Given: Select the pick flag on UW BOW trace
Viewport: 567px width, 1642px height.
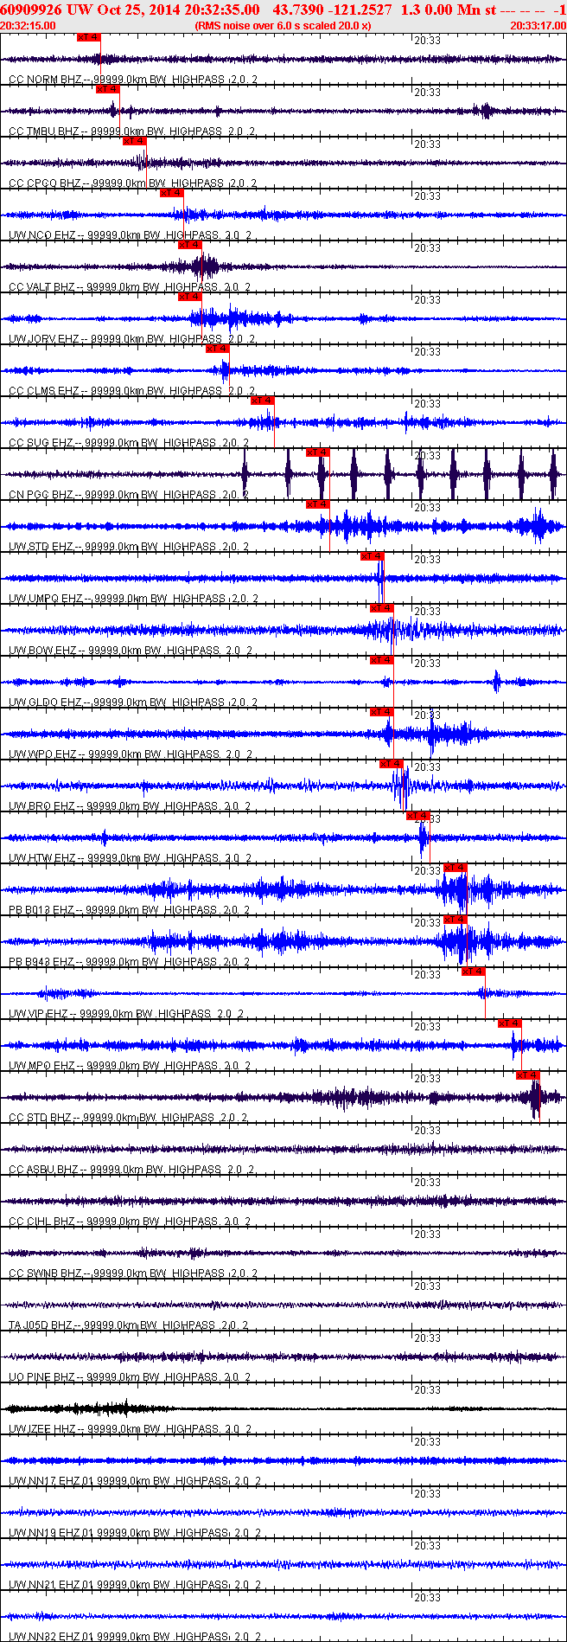Looking at the screenshot, I should point(382,608).
